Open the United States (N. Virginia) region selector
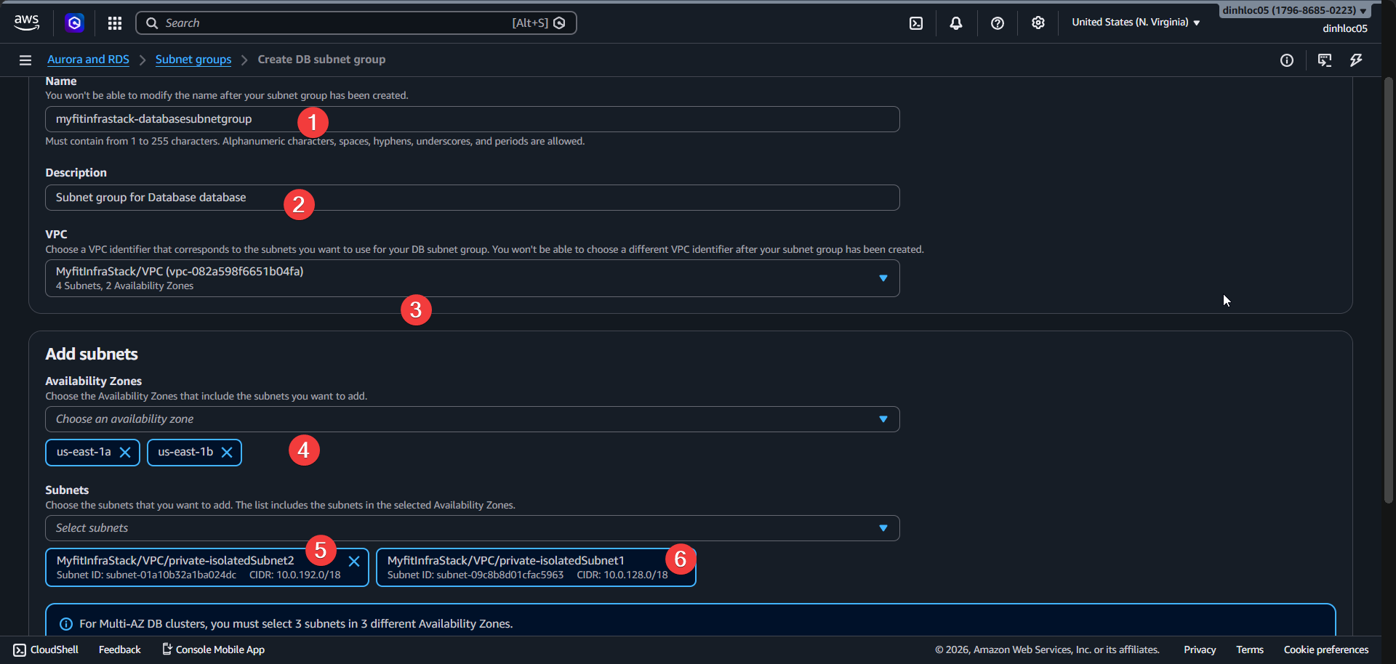This screenshot has height=664, width=1396. (x=1134, y=22)
